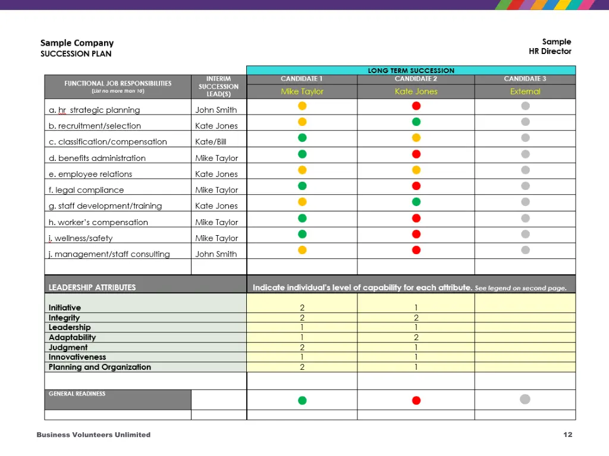
Task: Select Mike Taylor's yellow dot for recruitment/selection
Action: pos(302,122)
